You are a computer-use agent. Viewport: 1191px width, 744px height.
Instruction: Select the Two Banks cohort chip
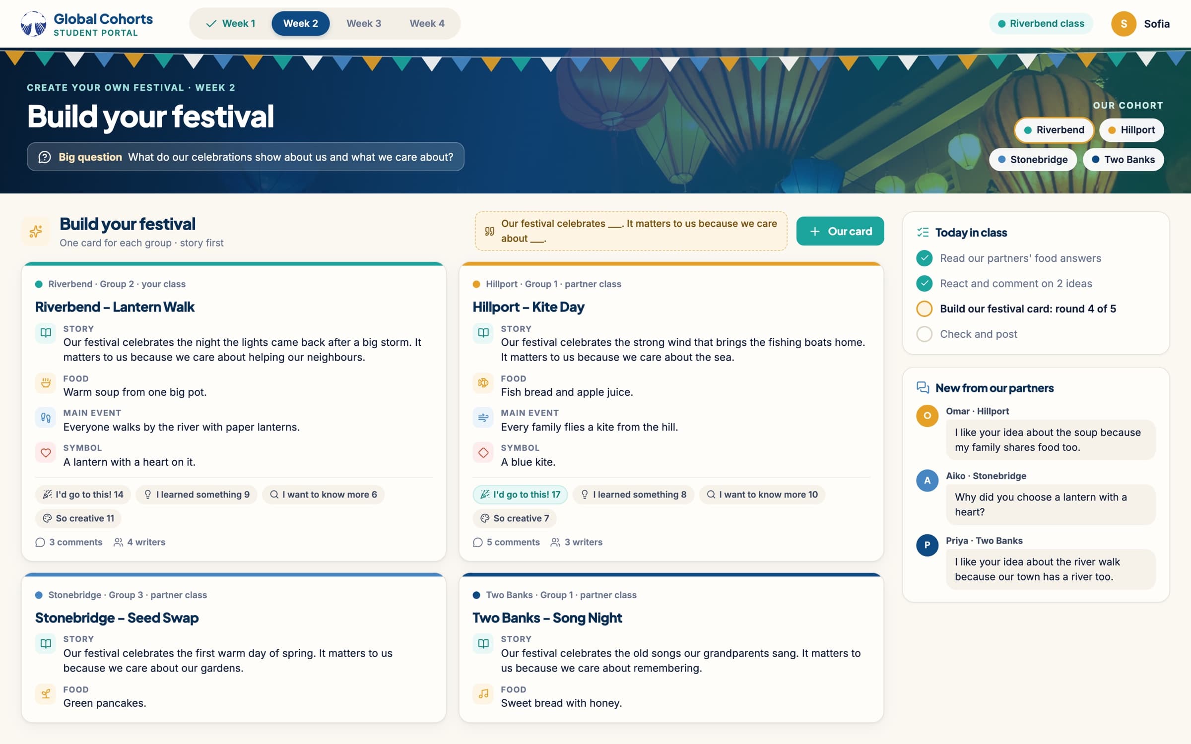point(1124,160)
